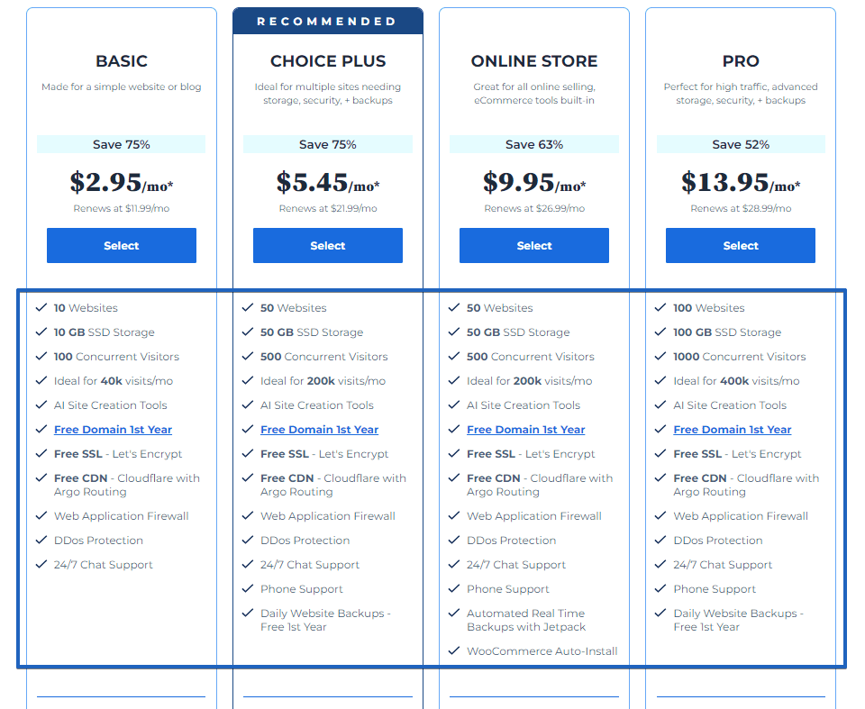Click checkmark beside Ideal for 400k visits/mo
Screen dimensions: 865x709
coord(660,380)
